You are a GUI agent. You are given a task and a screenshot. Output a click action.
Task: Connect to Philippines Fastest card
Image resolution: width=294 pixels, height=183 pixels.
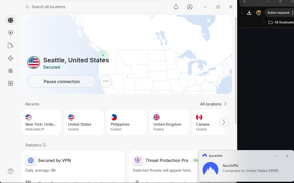(126, 122)
